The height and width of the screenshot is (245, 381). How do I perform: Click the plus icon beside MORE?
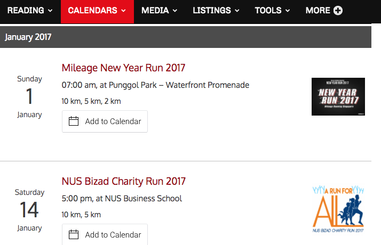338,11
